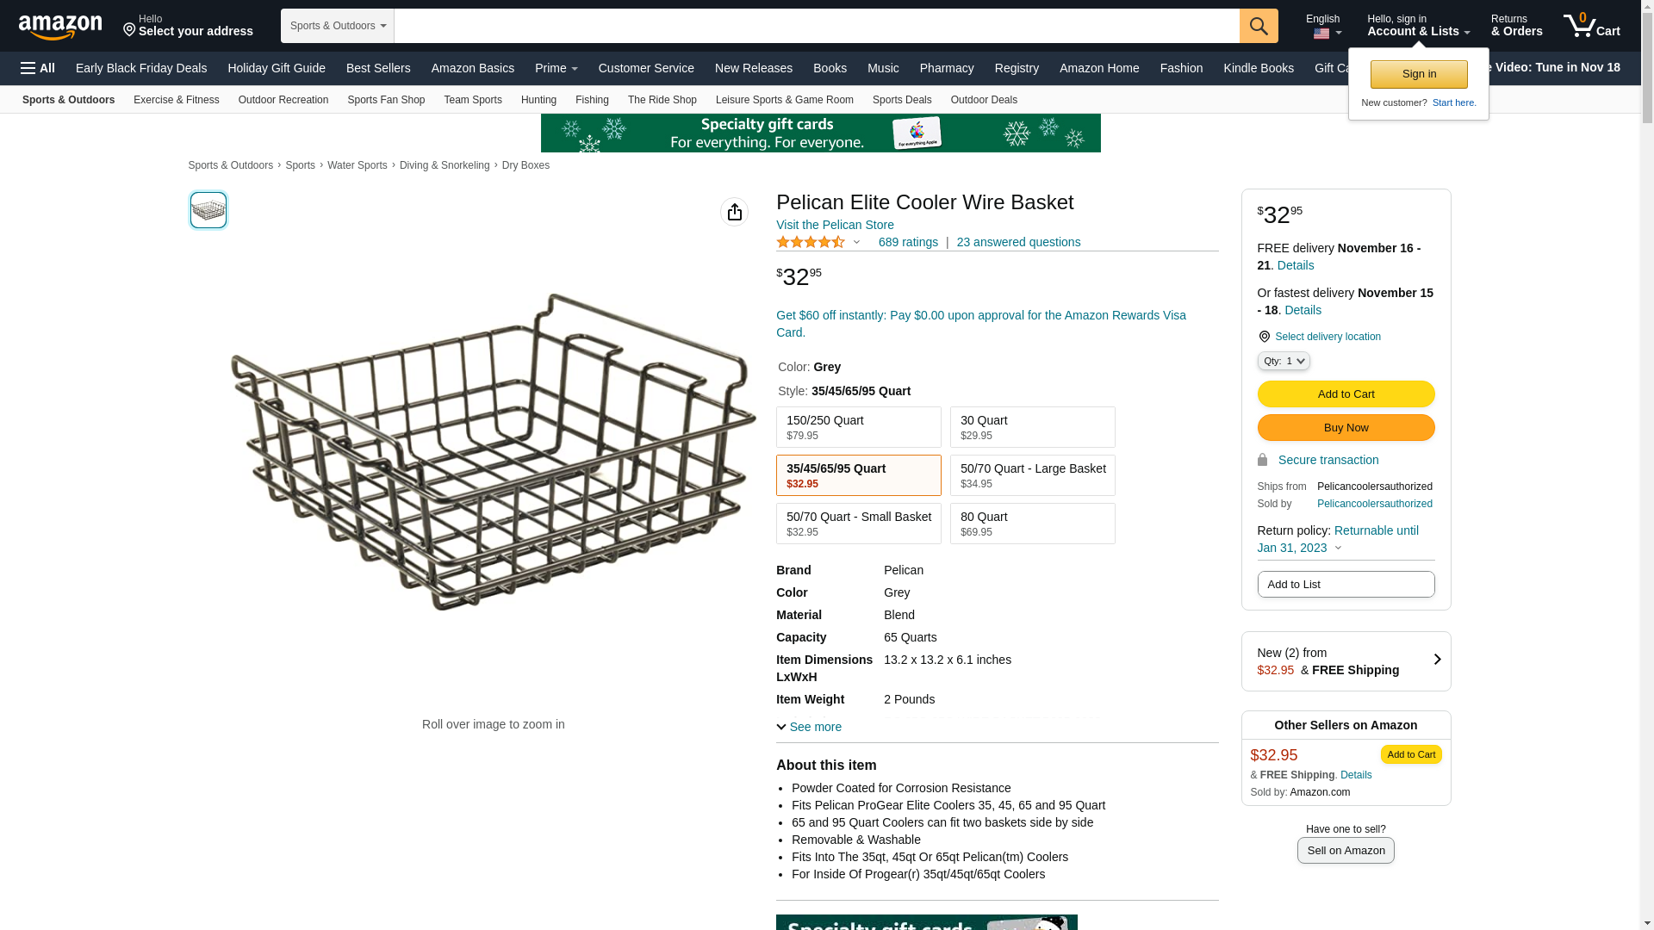Image resolution: width=1654 pixels, height=930 pixels.
Task: Click the share icon on product image
Action: pos(734,212)
